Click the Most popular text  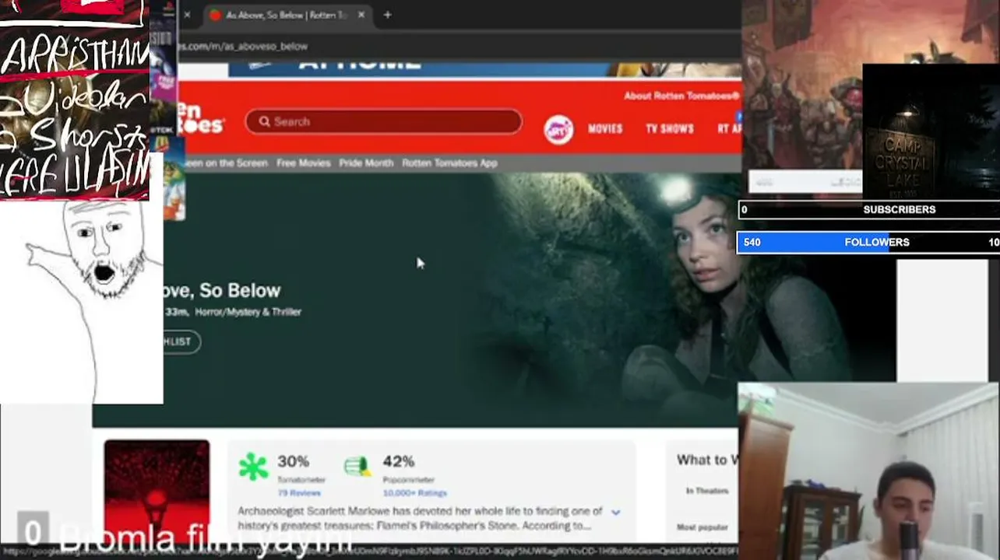(702, 527)
